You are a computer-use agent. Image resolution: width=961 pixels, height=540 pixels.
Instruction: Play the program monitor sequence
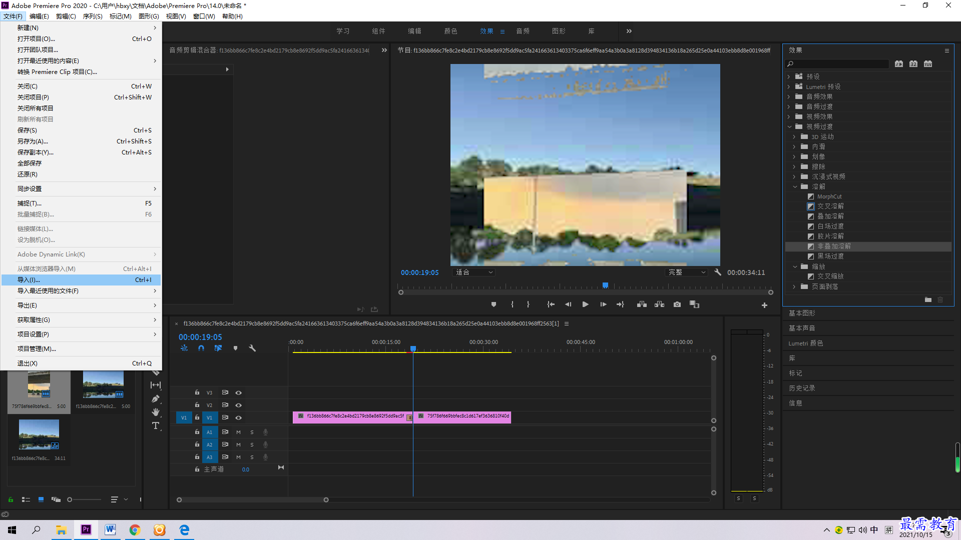point(585,304)
